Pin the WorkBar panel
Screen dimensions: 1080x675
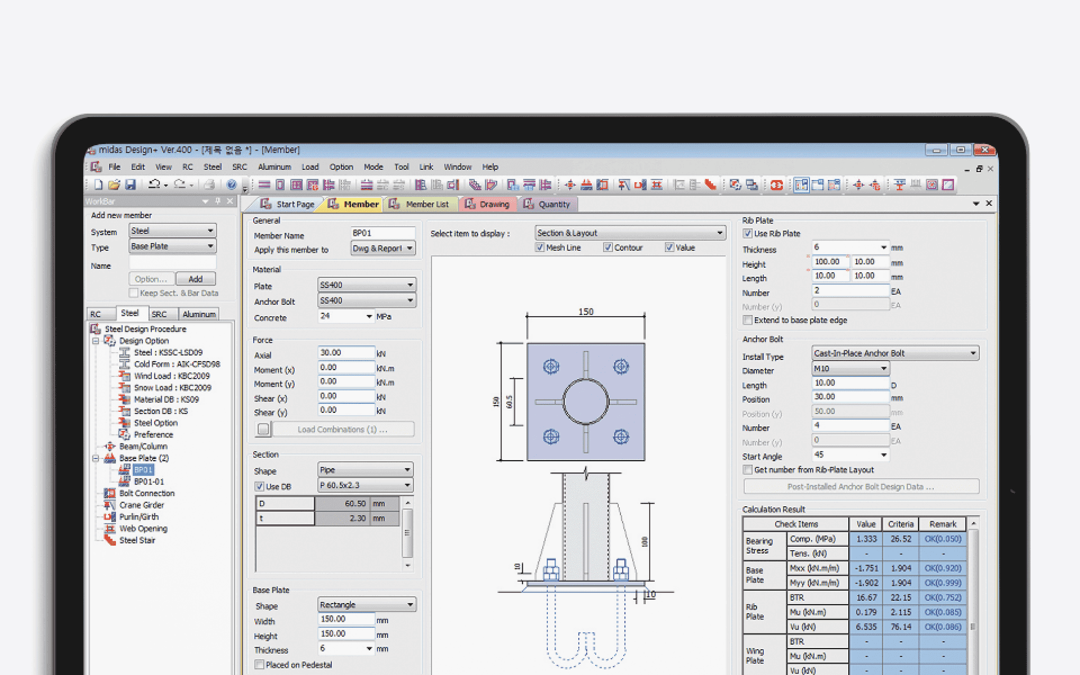[x=218, y=201]
